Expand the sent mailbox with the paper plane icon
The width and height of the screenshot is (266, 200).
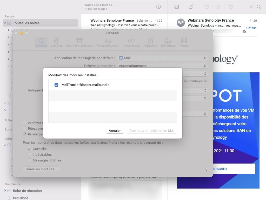tap(5, 103)
